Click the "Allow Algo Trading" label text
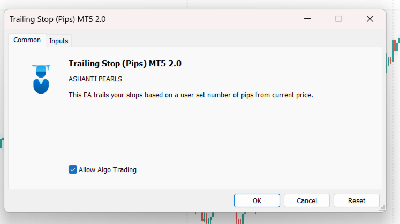The image size is (400, 224). (108, 170)
